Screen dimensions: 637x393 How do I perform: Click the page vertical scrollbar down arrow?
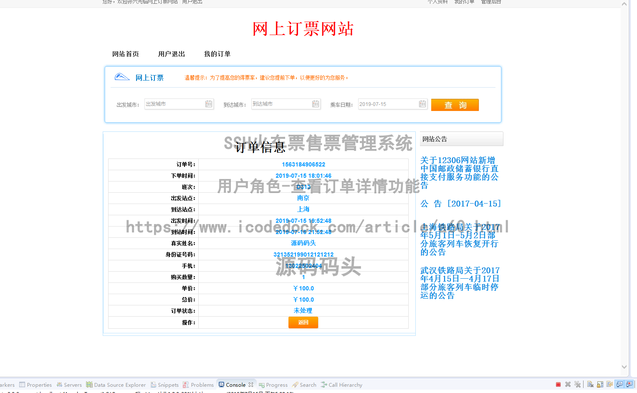point(624,367)
